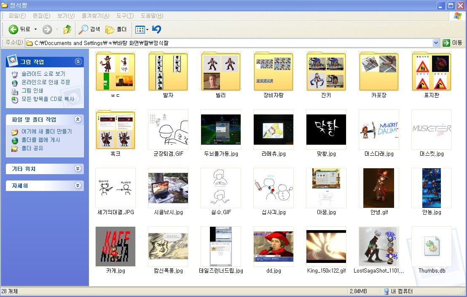Select the 장비자랑 folder
The width and height of the screenshot is (467, 297).
(274, 71)
